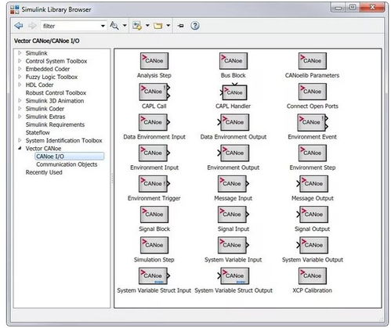Click the Embedded Coder tree label

(x=48, y=69)
